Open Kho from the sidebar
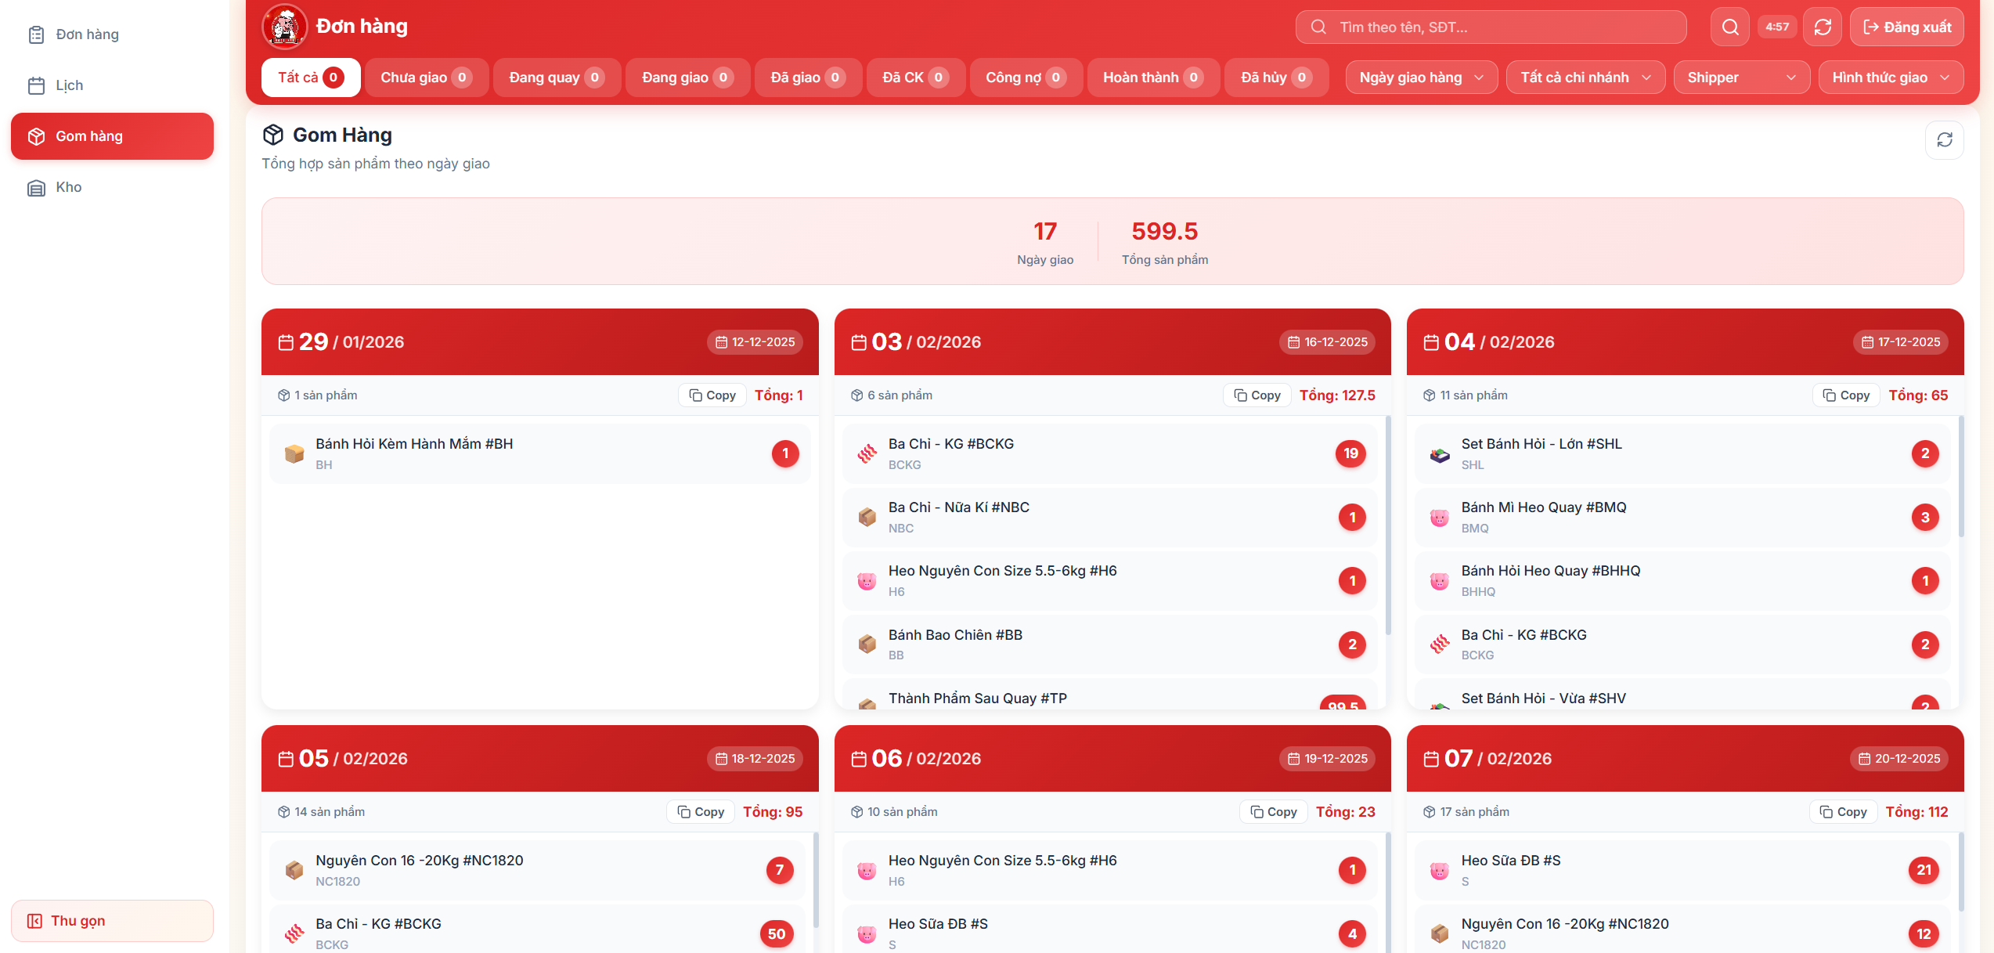 coord(69,187)
